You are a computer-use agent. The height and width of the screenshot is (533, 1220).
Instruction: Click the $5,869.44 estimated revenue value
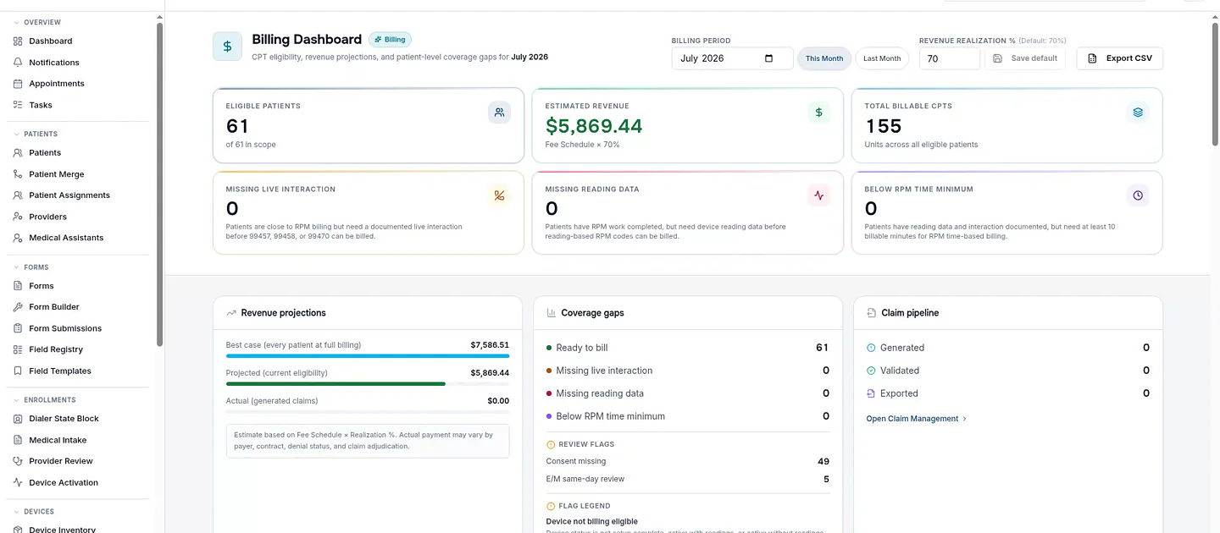594,126
